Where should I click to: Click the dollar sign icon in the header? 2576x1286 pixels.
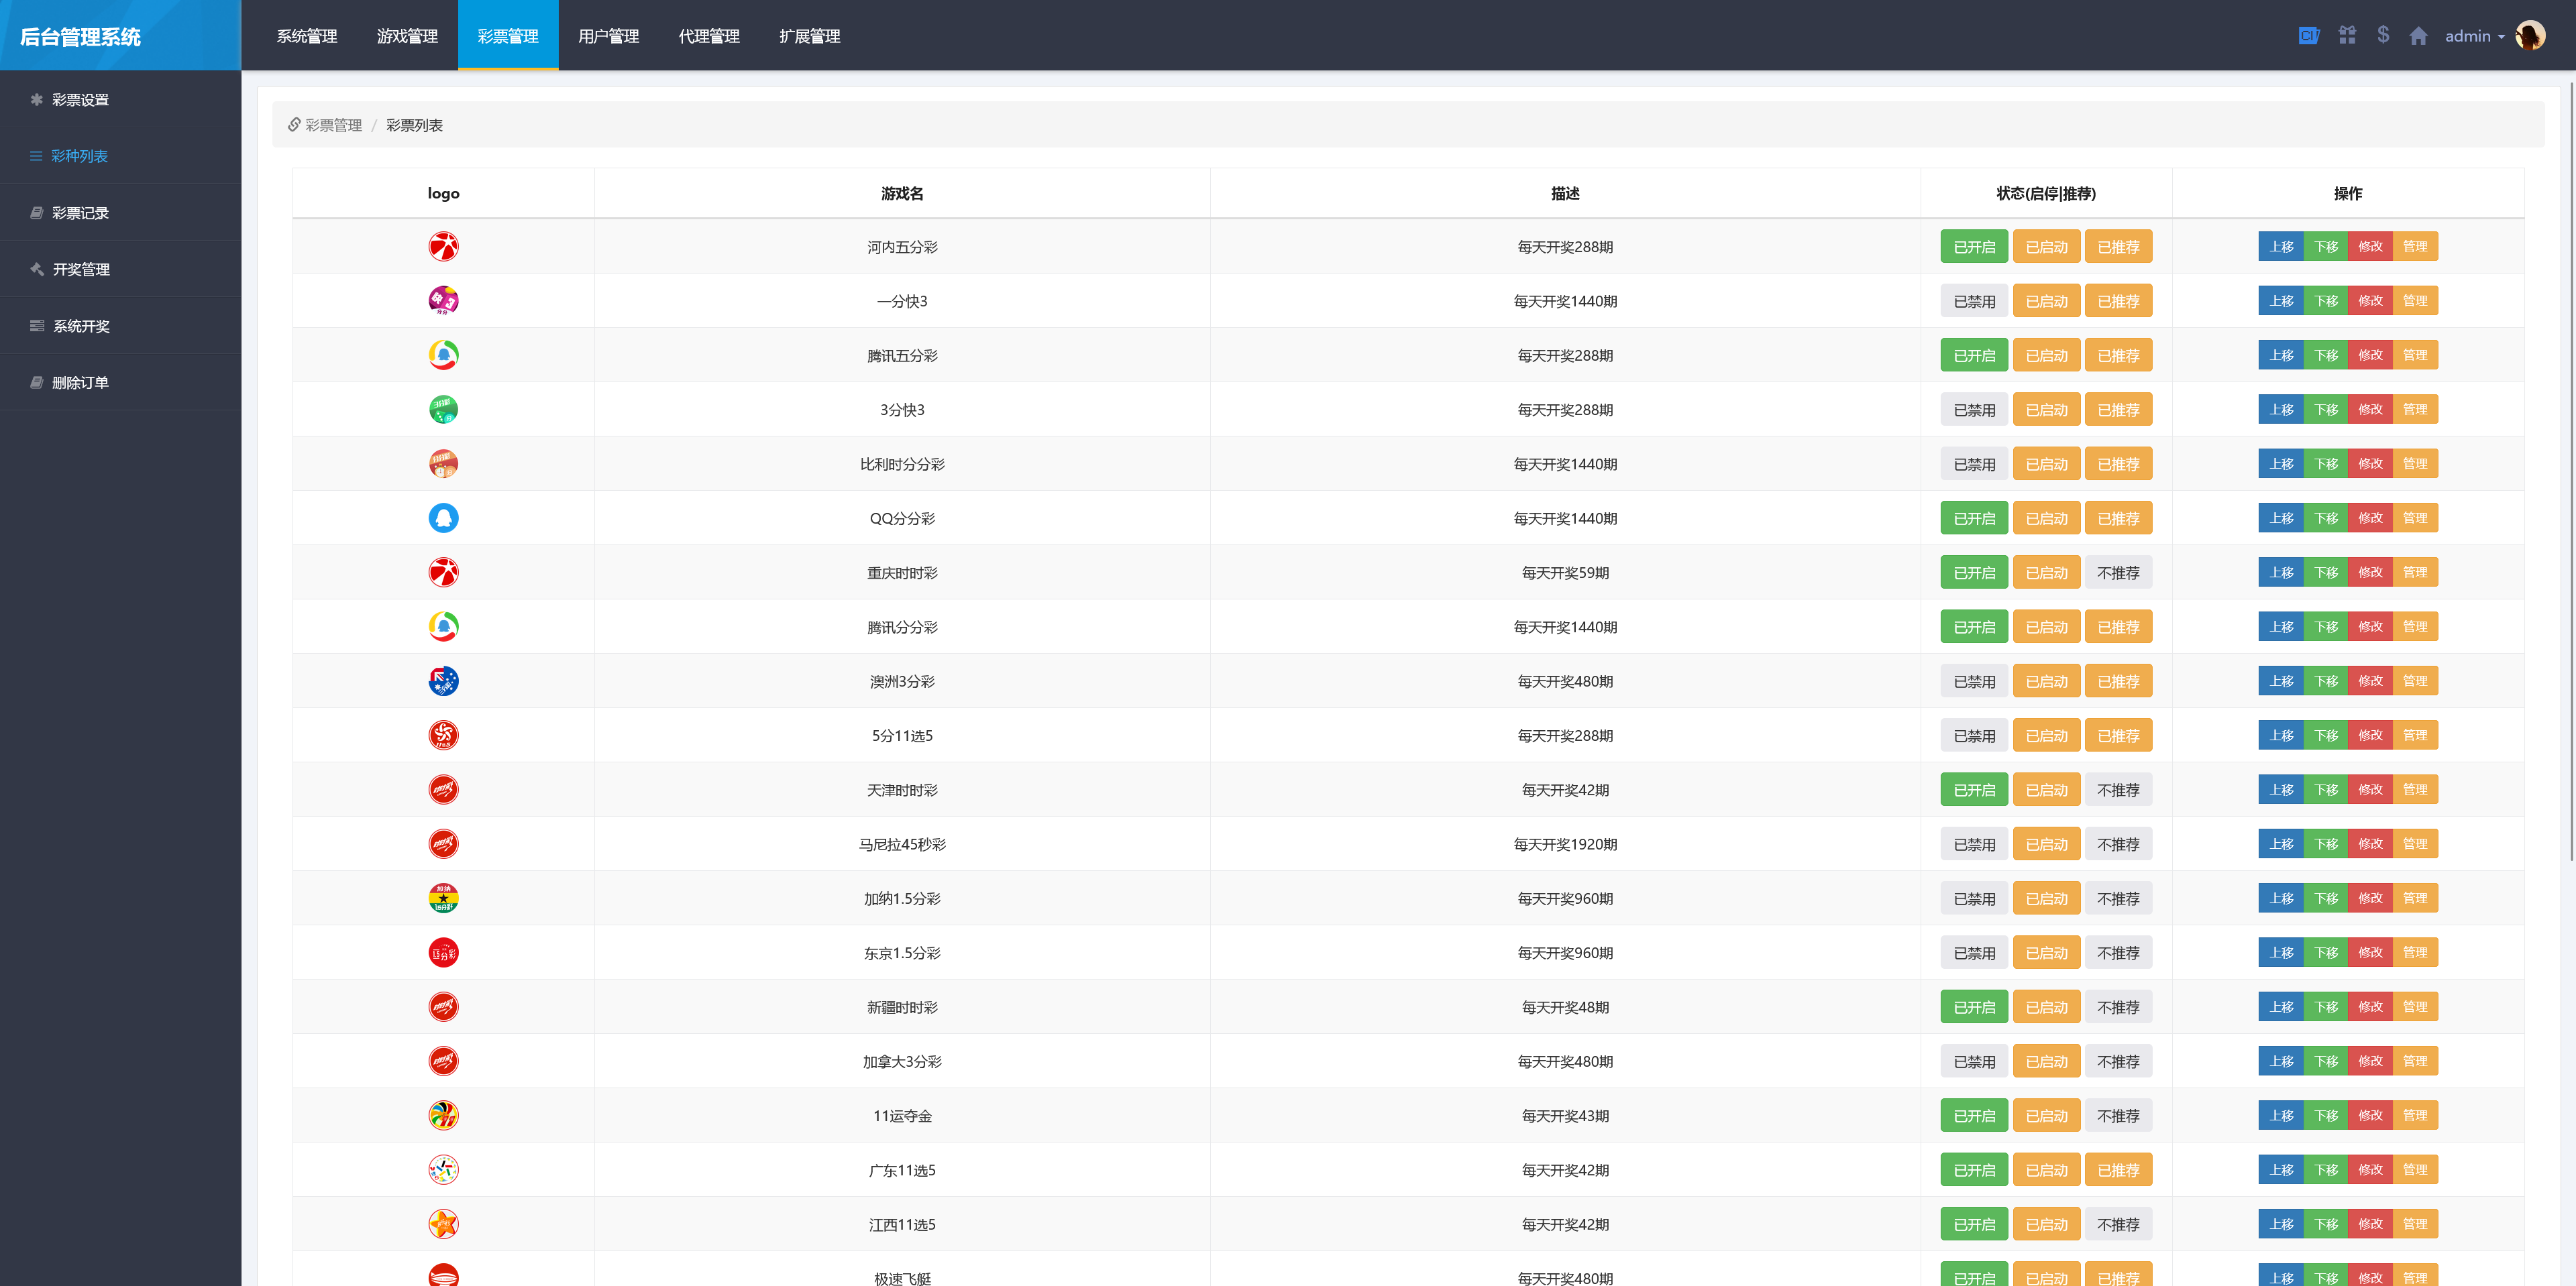(x=2383, y=35)
